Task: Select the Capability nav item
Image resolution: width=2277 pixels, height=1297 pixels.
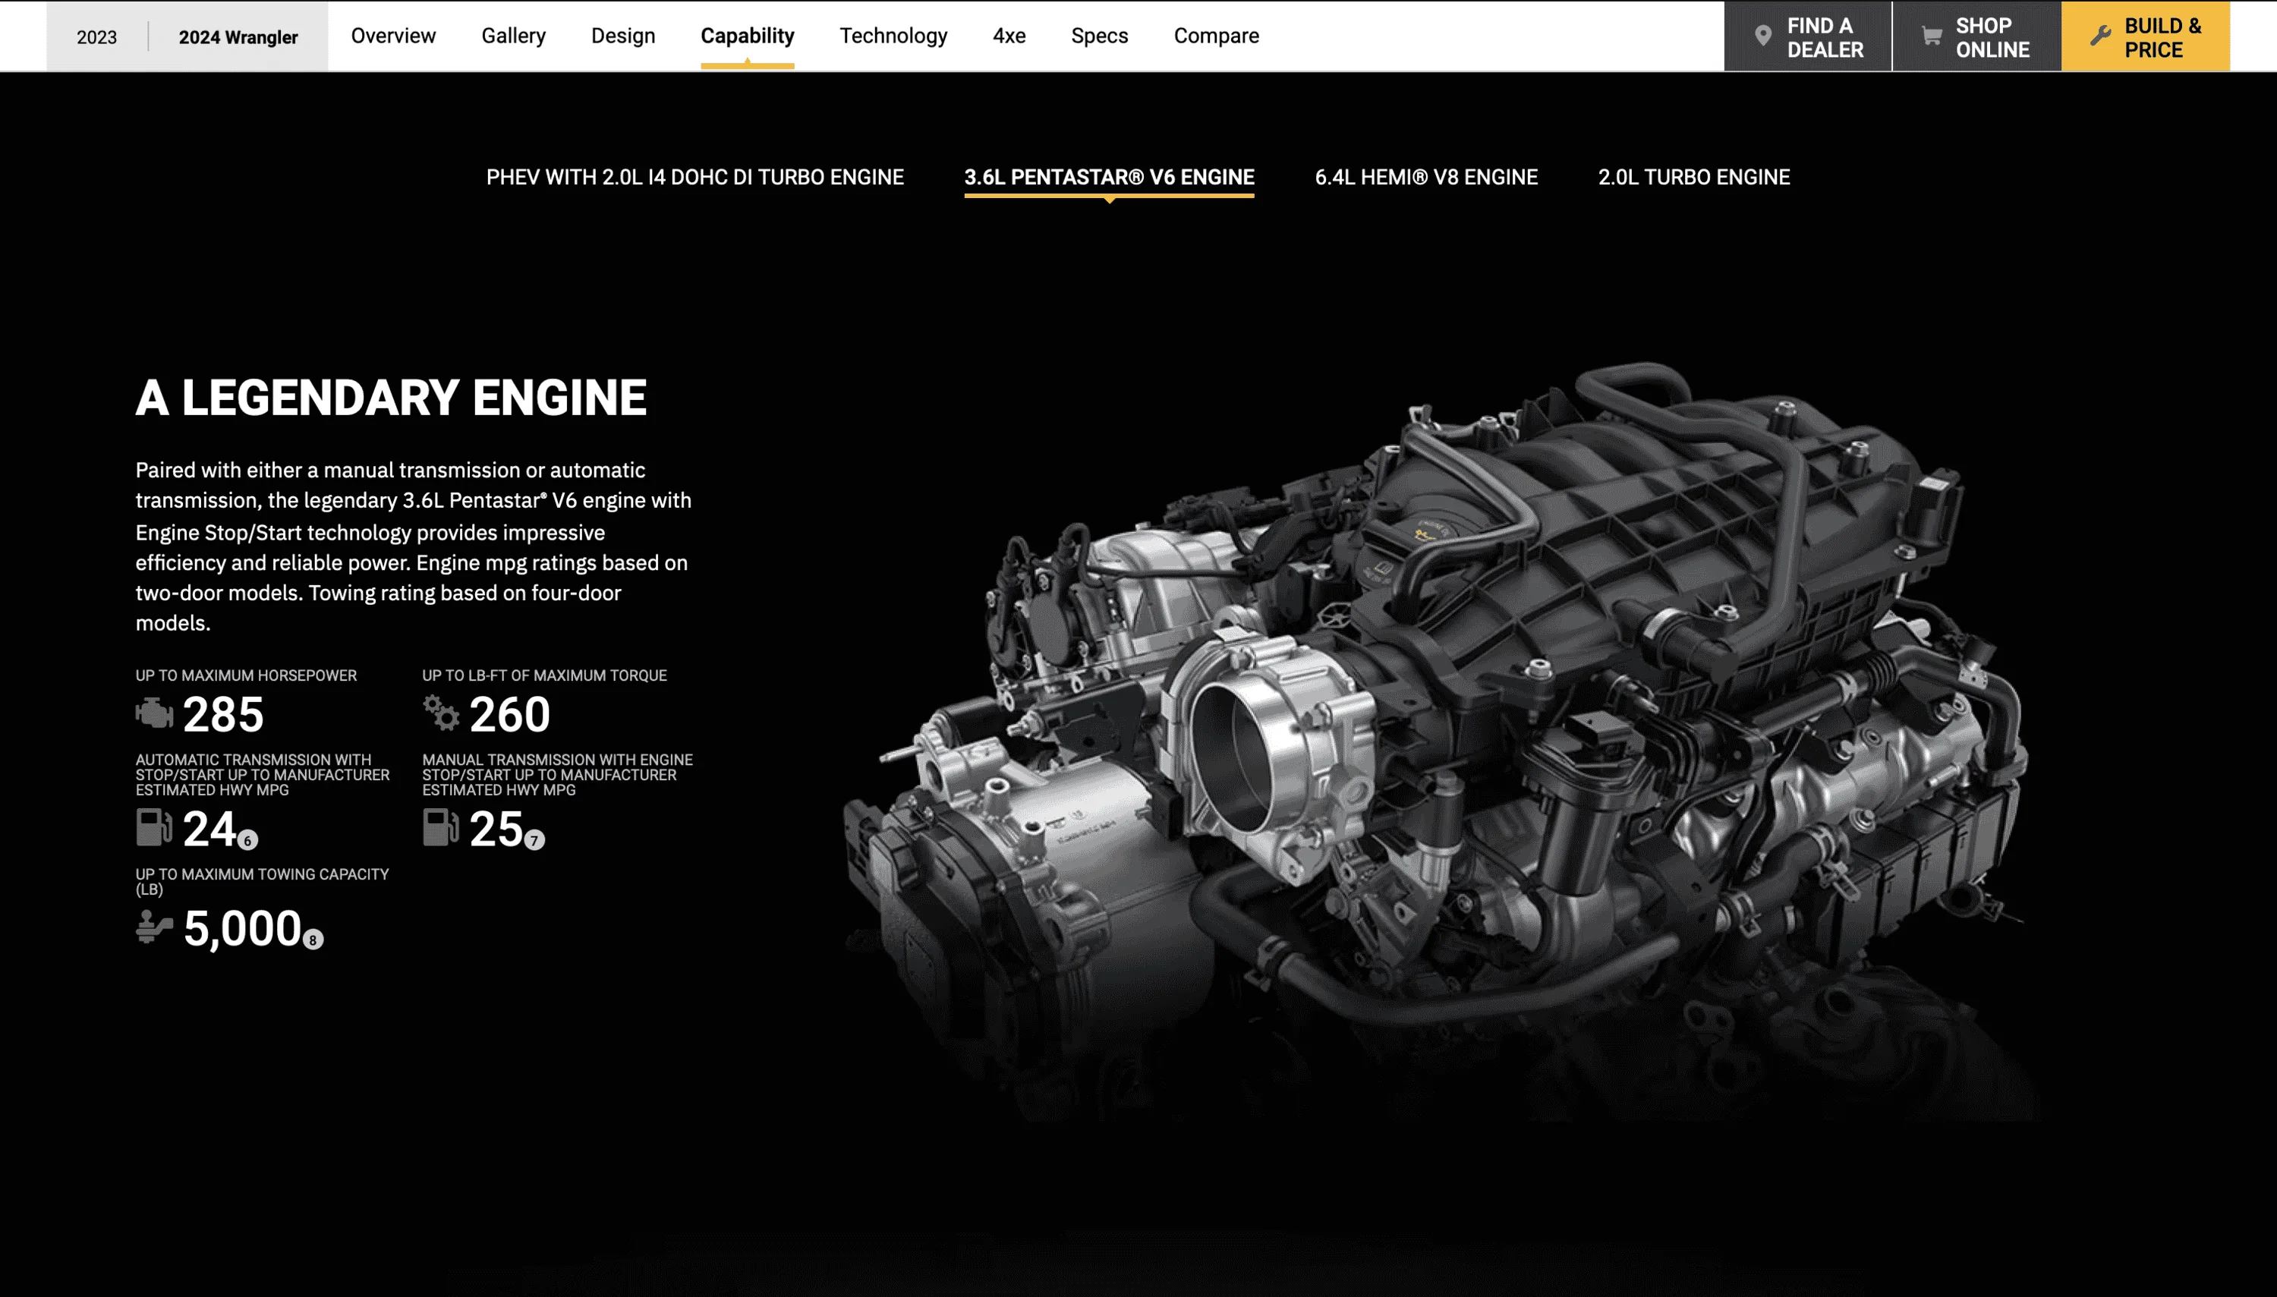Action: click(747, 36)
